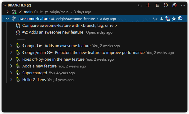189x114 pixels.
Task: Expand the main branch node
Action: tap(7, 12)
